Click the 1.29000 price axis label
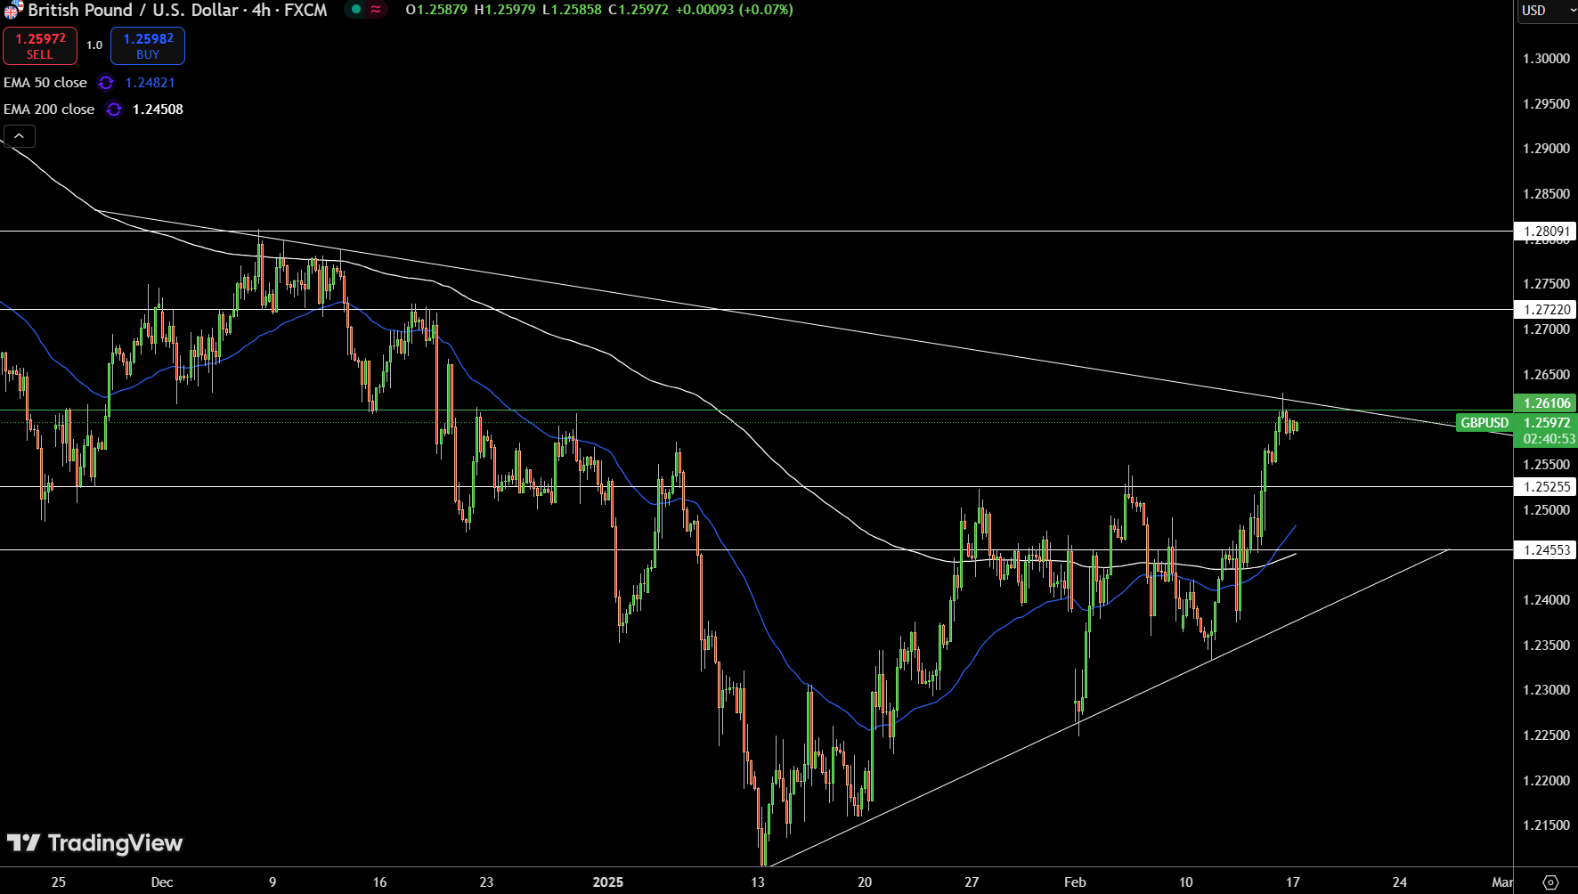 point(1546,149)
